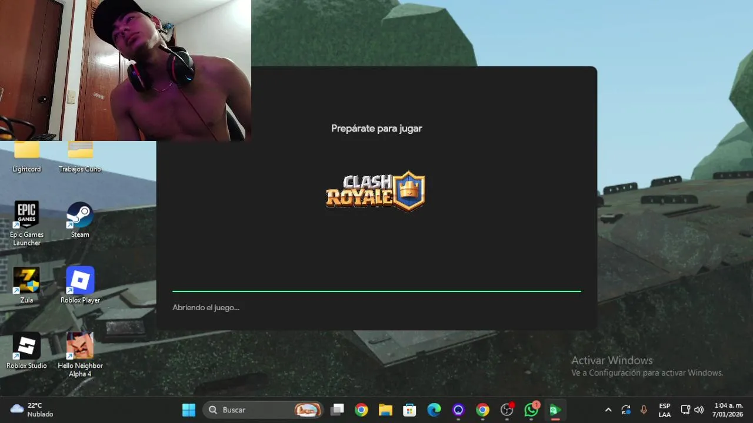Open Roblox Player shortcut
753x423 pixels.
80,286
